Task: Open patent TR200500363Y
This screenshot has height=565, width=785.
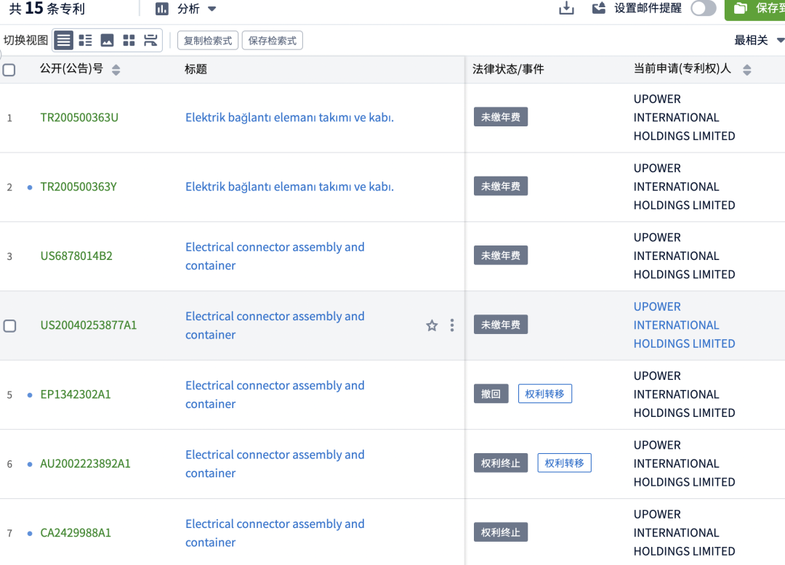Action: 78,187
